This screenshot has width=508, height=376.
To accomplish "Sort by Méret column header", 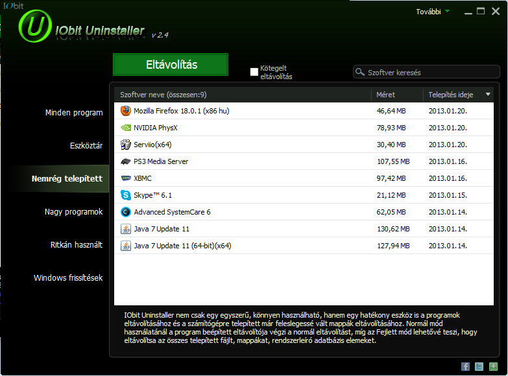I will pos(397,95).
